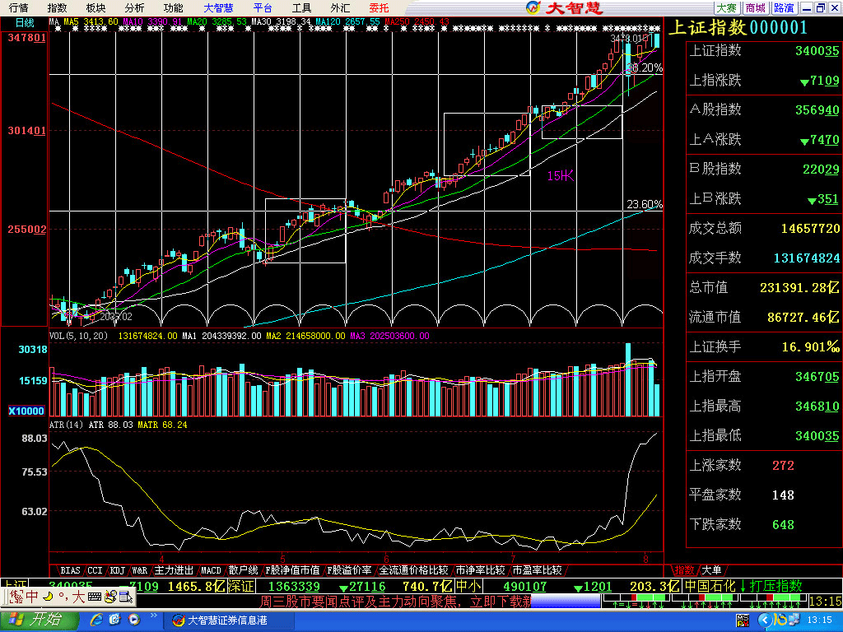Viewport: 843px width, 632px height.
Task: Open the 指数 menu
Action: (57, 7)
